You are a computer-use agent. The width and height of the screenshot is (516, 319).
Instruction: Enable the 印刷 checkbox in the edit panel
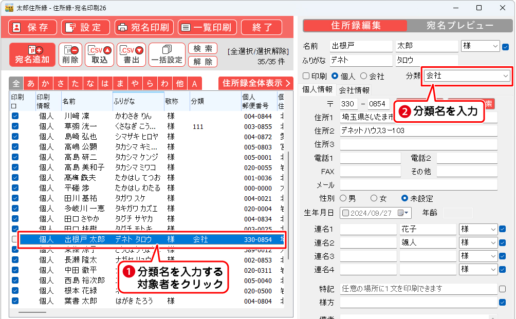point(306,76)
